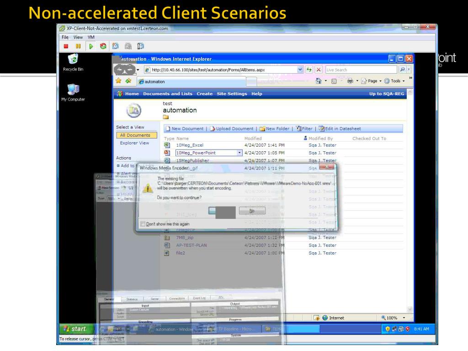
Task: Click the VMware reset icon
Action: coord(103,46)
